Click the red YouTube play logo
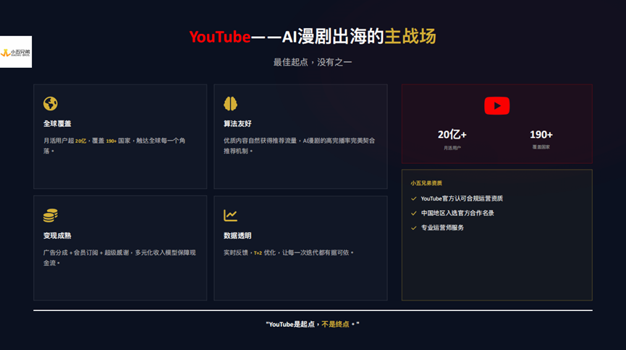 [496, 106]
